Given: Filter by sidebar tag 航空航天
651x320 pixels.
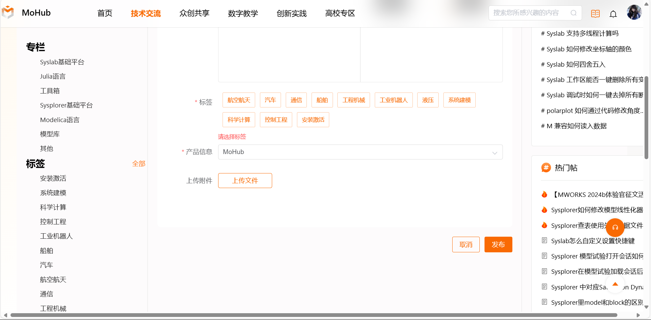Looking at the screenshot, I should (53, 280).
